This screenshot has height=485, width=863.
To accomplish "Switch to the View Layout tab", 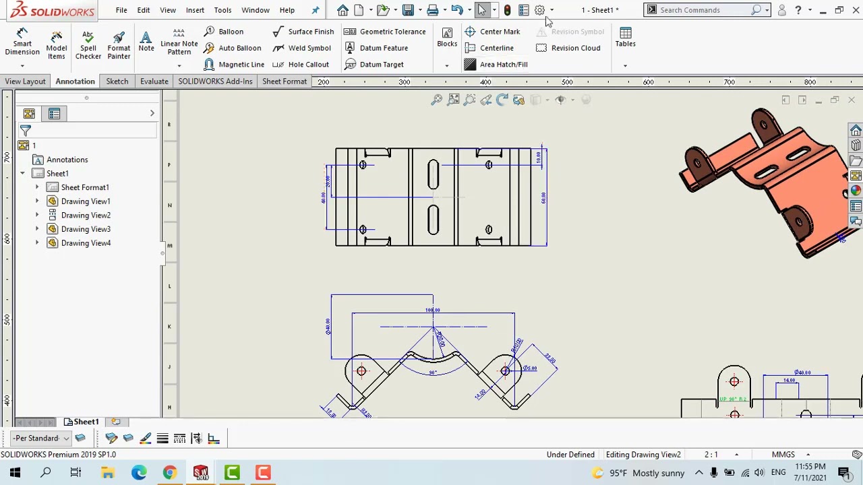I will click(26, 82).
